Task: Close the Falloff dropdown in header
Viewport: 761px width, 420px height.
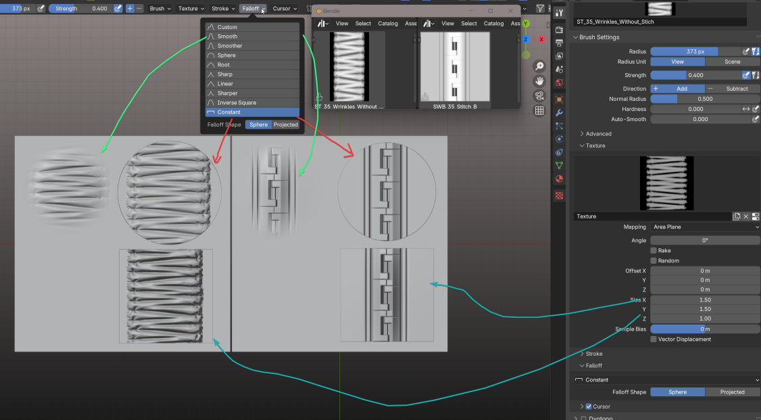Action: [253, 8]
